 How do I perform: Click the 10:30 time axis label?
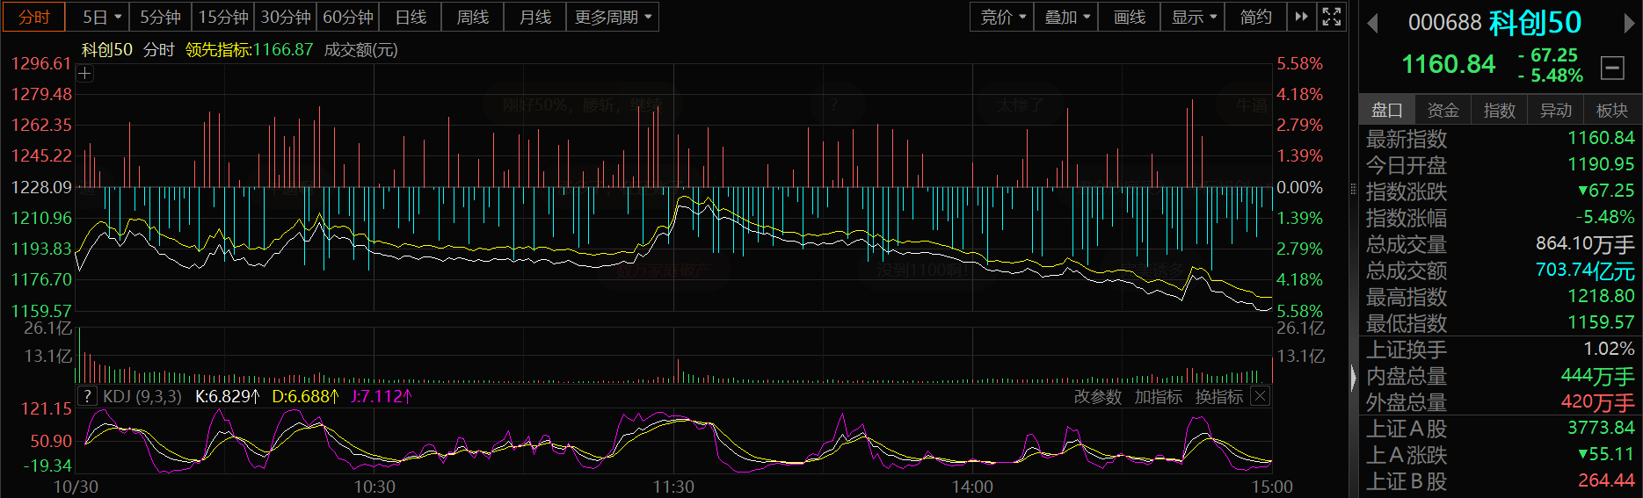[x=374, y=487]
